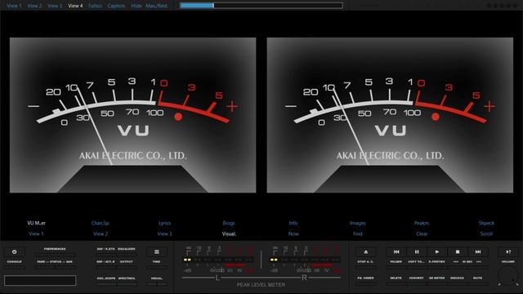Click View 1 under VU M.er
The height and width of the screenshot is (294, 523).
pos(36,234)
